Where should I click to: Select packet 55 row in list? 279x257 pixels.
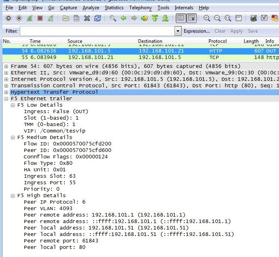(141, 57)
